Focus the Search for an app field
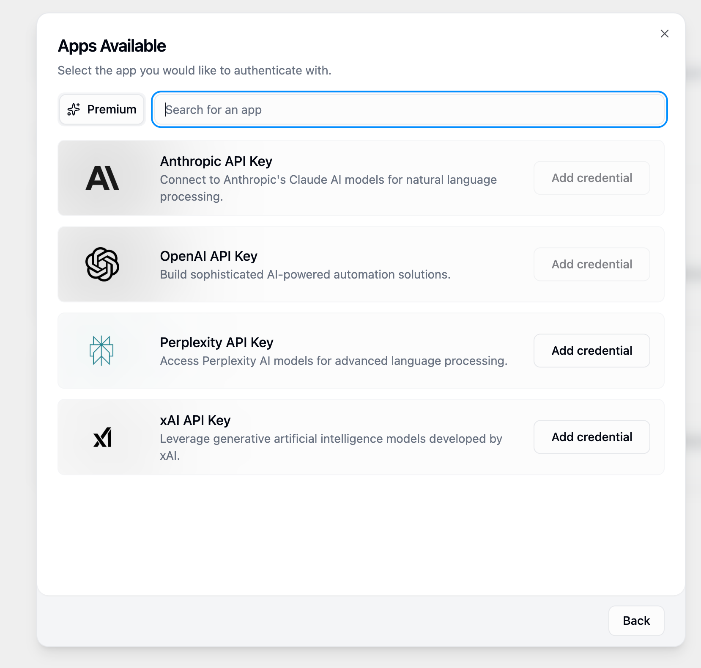Viewport: 701px width, 668px height. pyautogui.click(x=409, y=110)
